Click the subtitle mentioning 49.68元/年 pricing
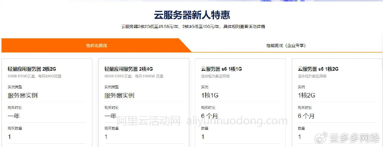 click(193, 26)
